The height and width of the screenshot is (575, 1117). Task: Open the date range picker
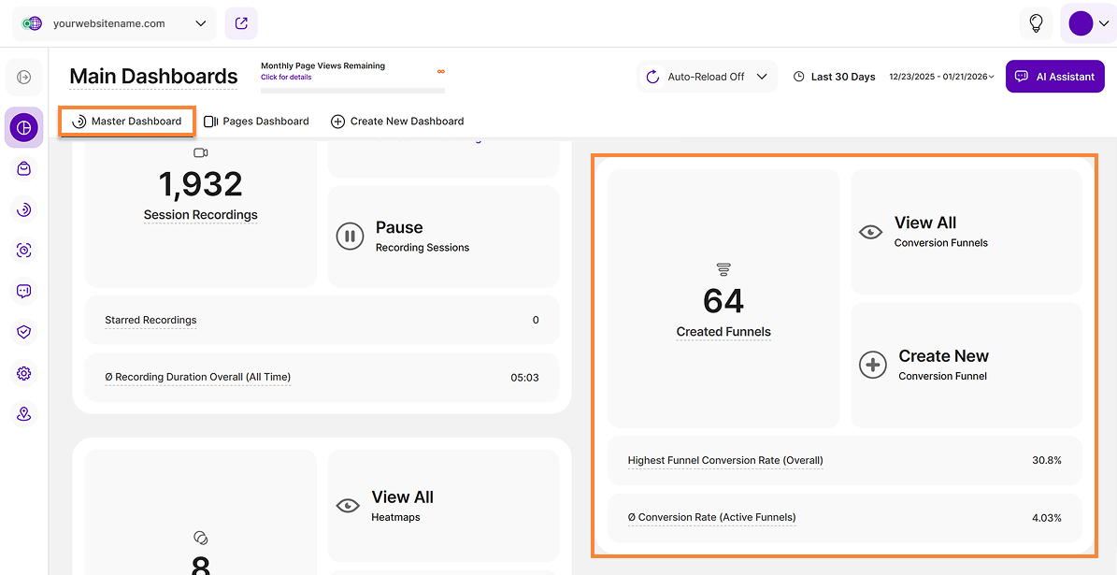pos(941,77)
